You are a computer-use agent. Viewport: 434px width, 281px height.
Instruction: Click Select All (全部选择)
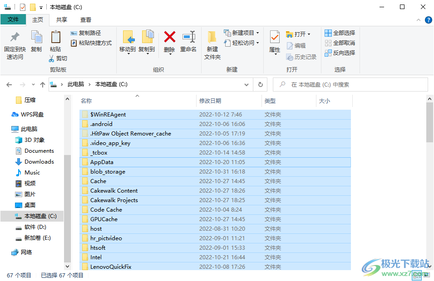point(340,33)
